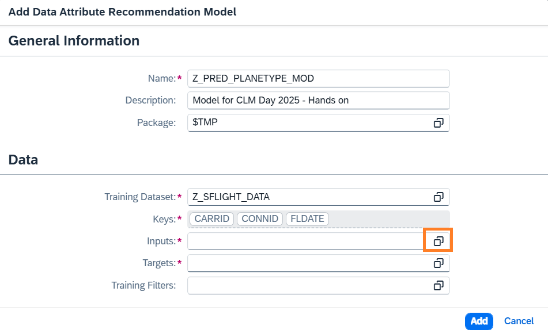Select the CARRID key token

[212, 219]
